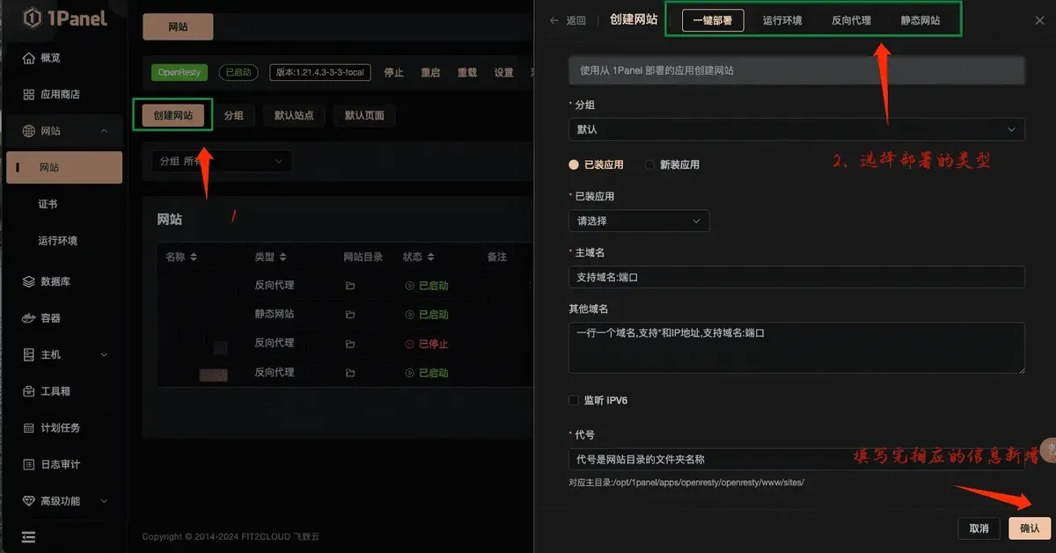Open folder icon for the 静态网站 row

350,315
